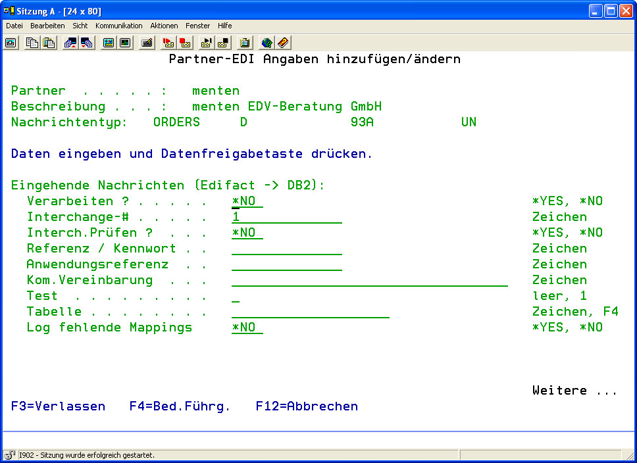Click F3=Verlassen function key text
The image size is (637, 463).
58,406
